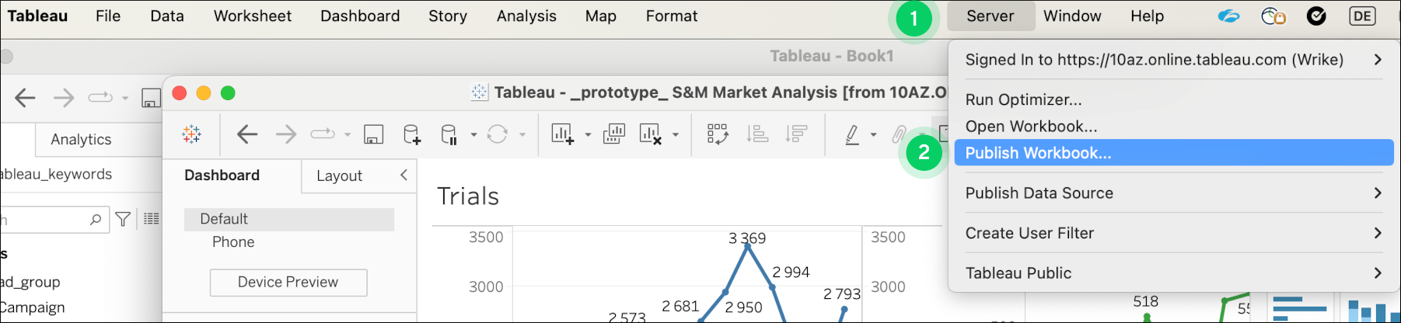Viewport: 1401px width, 323px height.
Task: Click the cloud-lock icon in macOS menu bar
Action: pyautogui.click(x=1273, y=16)
